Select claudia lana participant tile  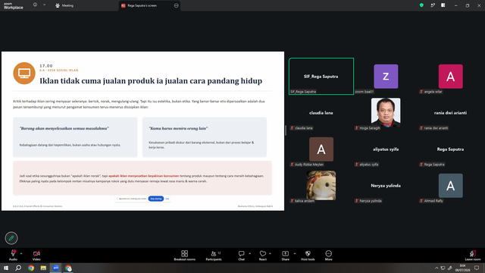tap(321, 113)
